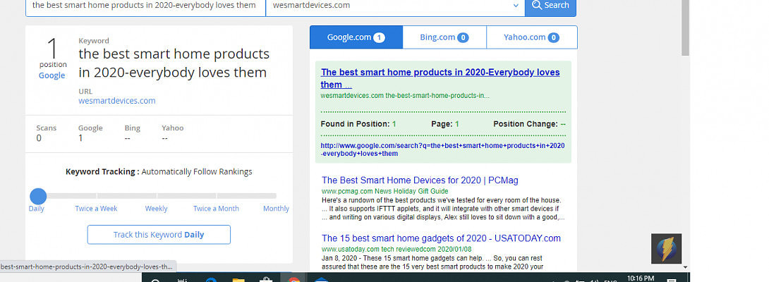Select the Daily tracking frequency label

coord(36,209)
